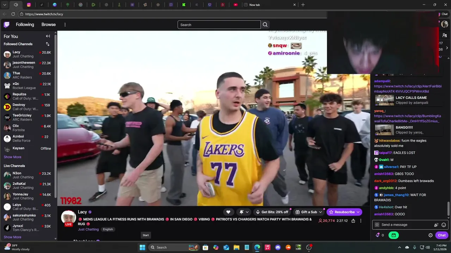This screenshot has width=451, height=253.
Task: Open offline Kaysan channel
Action: pyautogui.click(x=27, y=149)
